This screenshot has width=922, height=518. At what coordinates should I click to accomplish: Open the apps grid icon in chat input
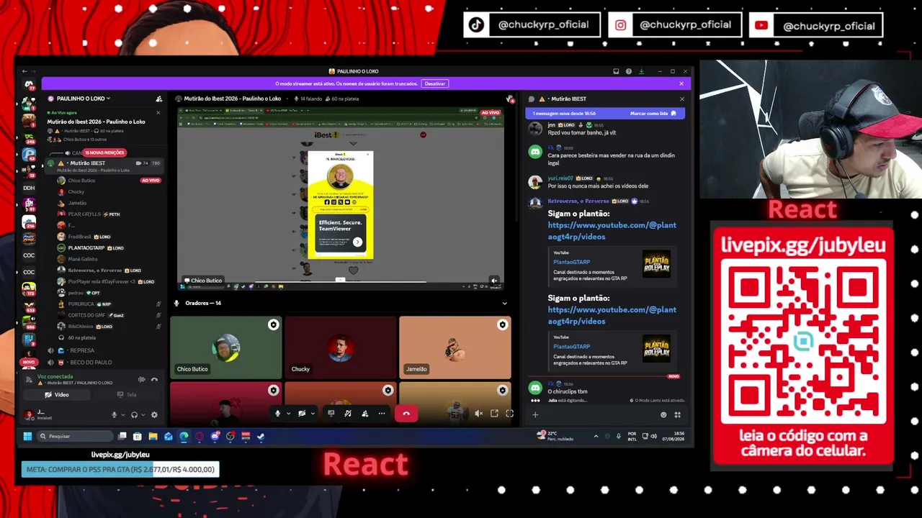click(677, 414)
